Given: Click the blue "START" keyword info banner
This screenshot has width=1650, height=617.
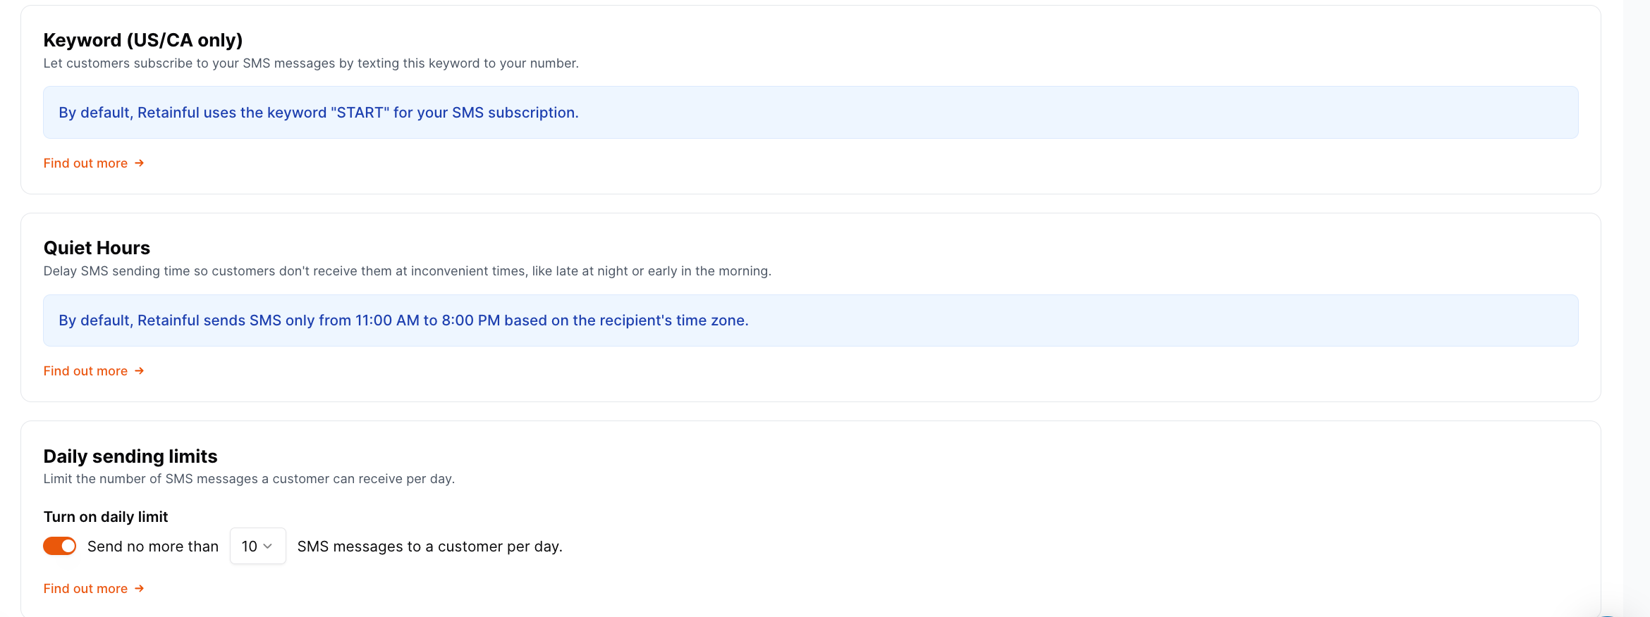Looking at the screenshot, I should pyautogui.click(x=810, y=113).
